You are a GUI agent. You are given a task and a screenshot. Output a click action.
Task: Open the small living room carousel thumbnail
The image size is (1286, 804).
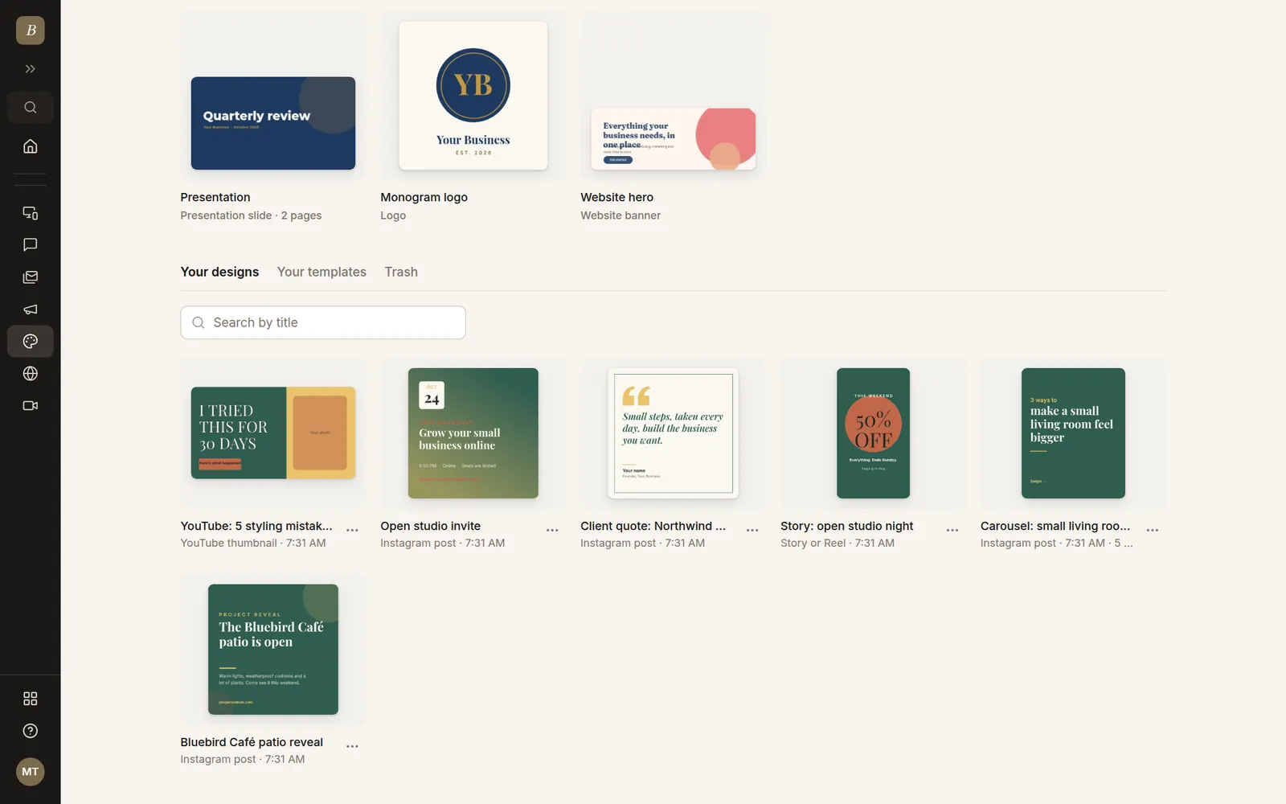tap(1073, 433)
